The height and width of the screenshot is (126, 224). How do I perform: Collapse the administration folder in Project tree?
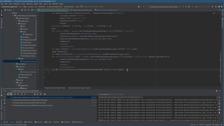(15, 18)
